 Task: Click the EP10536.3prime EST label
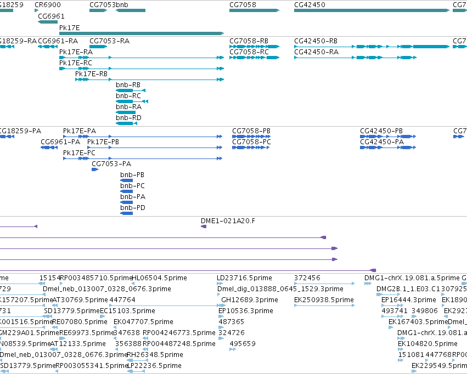coord(246,311)
